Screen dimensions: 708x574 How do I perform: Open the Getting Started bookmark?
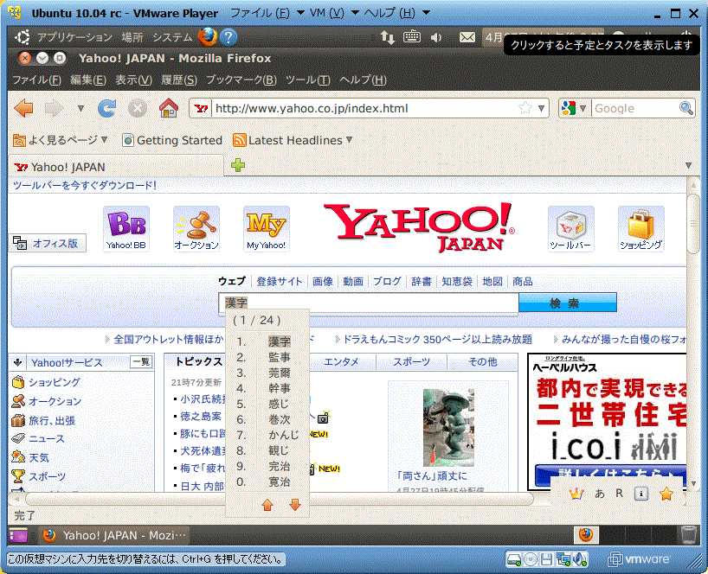(172, 140)
